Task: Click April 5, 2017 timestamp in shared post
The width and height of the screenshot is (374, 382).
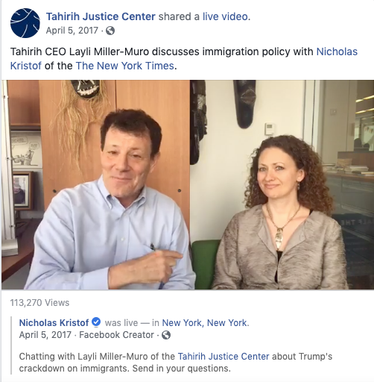Action: pos(45,335)
